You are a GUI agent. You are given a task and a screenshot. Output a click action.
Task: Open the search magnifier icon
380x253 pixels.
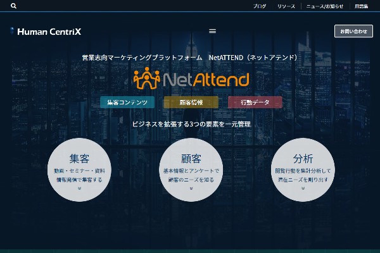14,6
